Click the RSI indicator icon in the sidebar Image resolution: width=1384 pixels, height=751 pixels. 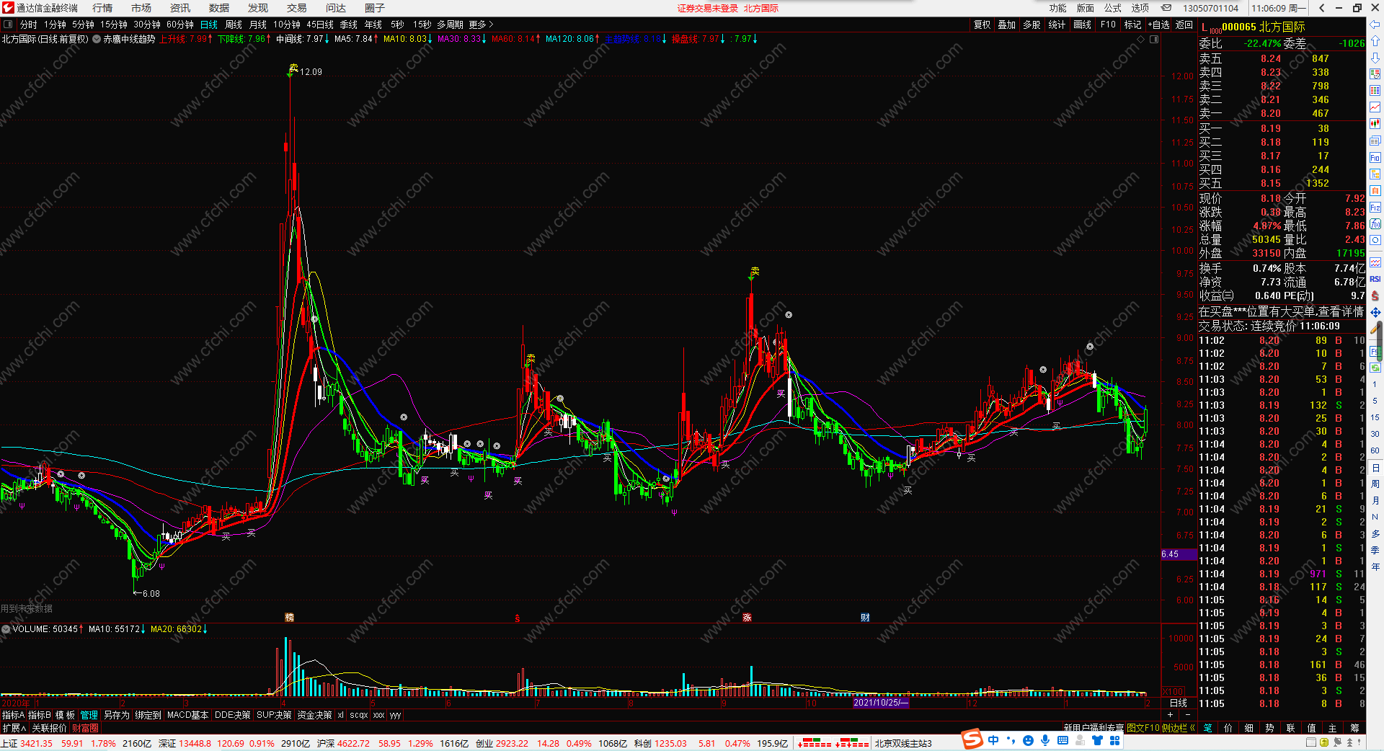click(x=1375, y=279)
